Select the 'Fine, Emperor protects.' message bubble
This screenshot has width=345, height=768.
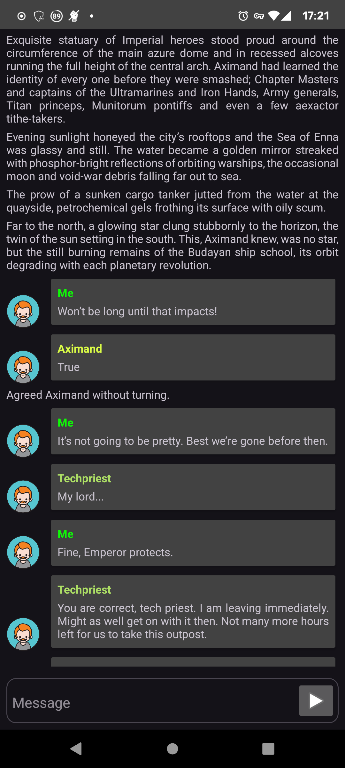(x=193, y=543)
